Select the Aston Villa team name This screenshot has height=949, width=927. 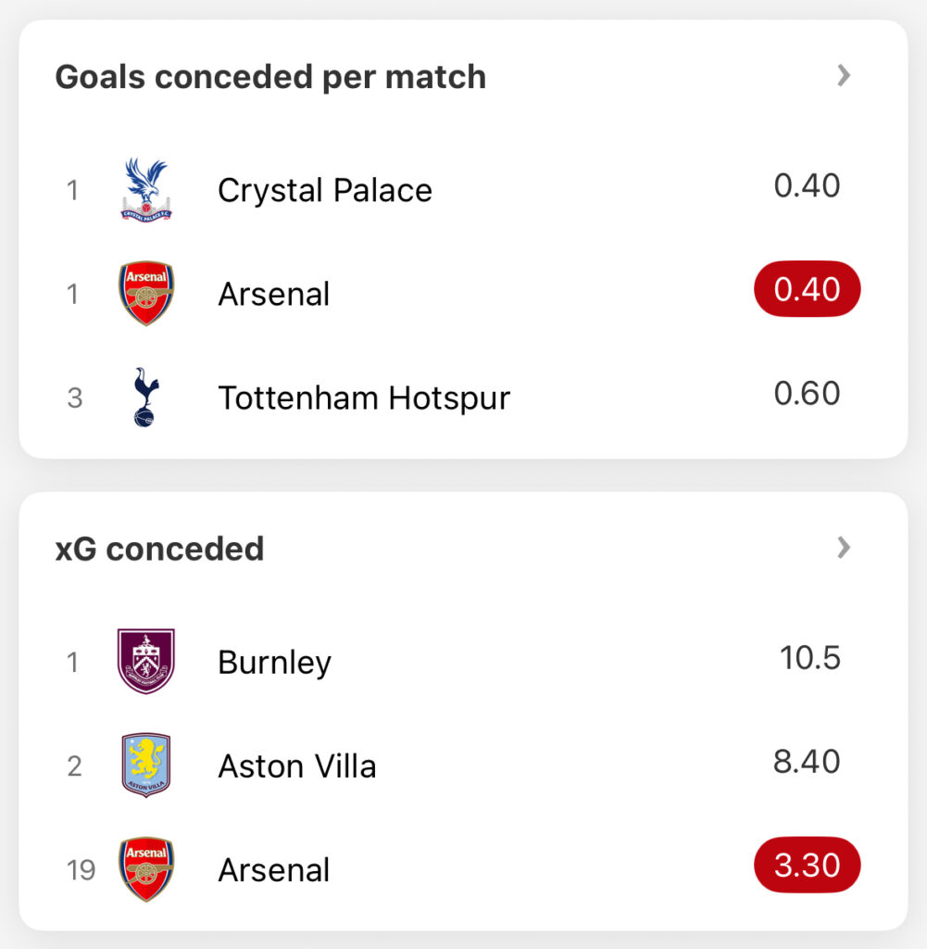pyautogui.click(x=297, y=766)
